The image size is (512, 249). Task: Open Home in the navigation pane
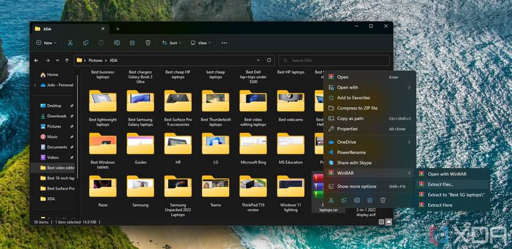(x=49, y=74)
